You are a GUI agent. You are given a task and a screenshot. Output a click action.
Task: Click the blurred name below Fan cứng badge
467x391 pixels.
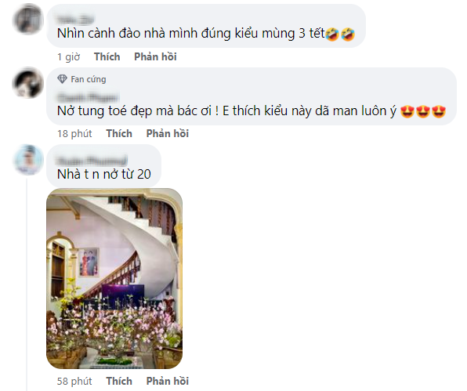(x=89, y=97)
